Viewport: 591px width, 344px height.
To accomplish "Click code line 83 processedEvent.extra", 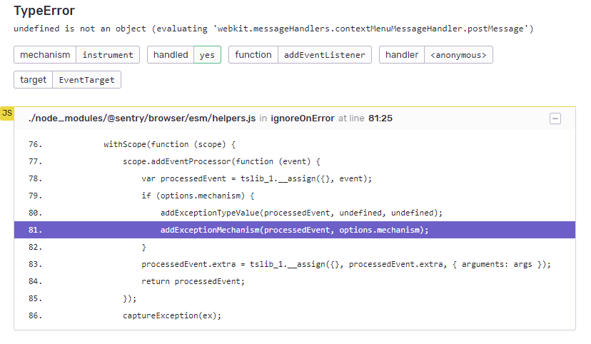I will click(x=295, y=264).
